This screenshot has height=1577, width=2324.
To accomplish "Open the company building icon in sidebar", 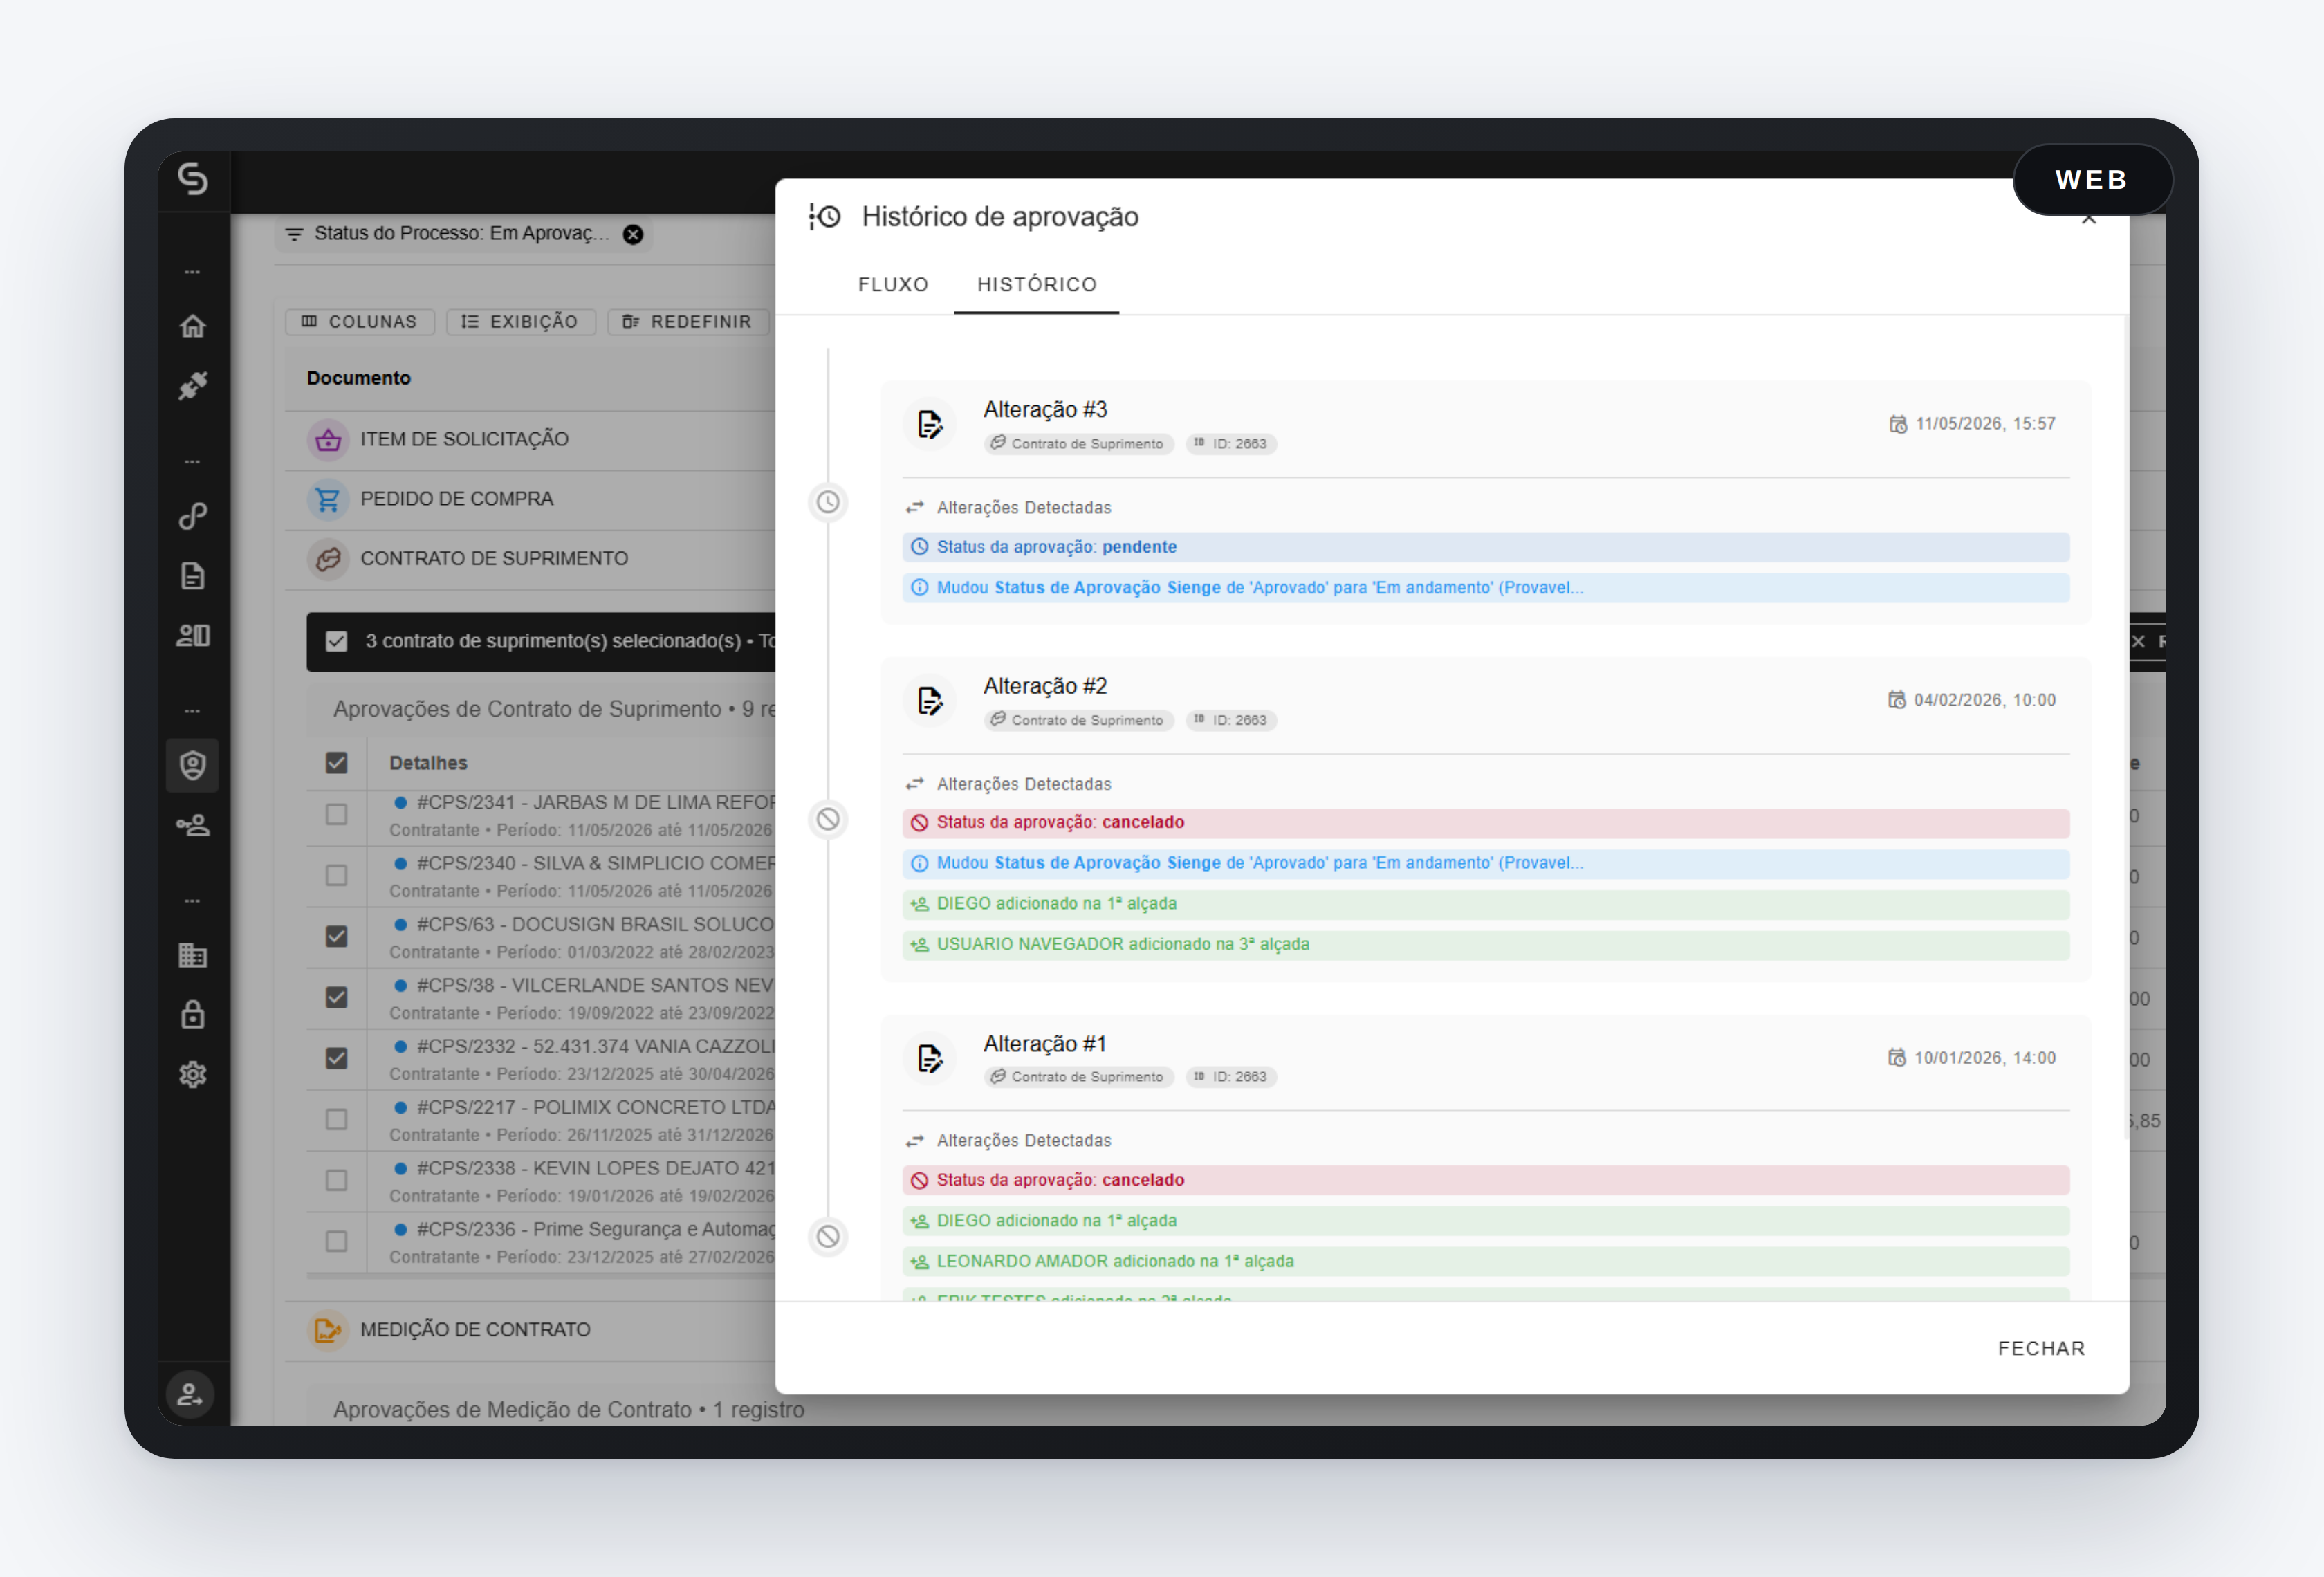I will 193,955.
